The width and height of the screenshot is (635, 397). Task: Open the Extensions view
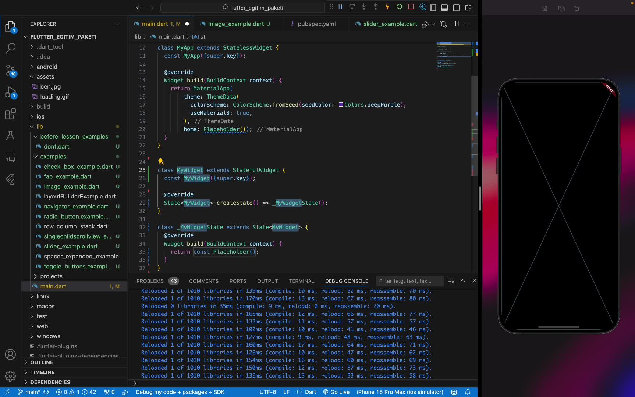(10, 114)
